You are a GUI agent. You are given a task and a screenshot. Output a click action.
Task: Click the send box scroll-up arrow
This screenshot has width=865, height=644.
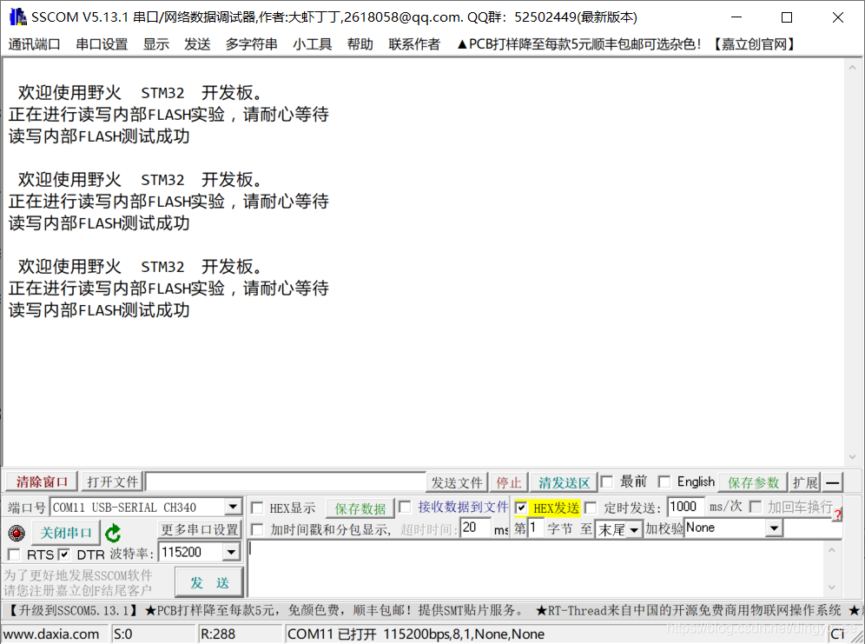(x=832, y=550)
